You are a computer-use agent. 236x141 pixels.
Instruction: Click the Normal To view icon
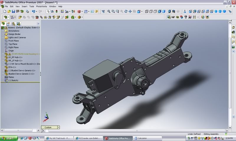click(x=185, y=11)
